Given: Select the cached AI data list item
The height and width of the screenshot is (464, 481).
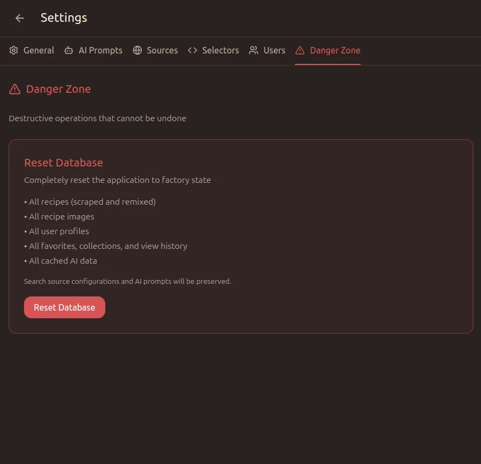Looking at the screenshot, I should coord(61,260).
